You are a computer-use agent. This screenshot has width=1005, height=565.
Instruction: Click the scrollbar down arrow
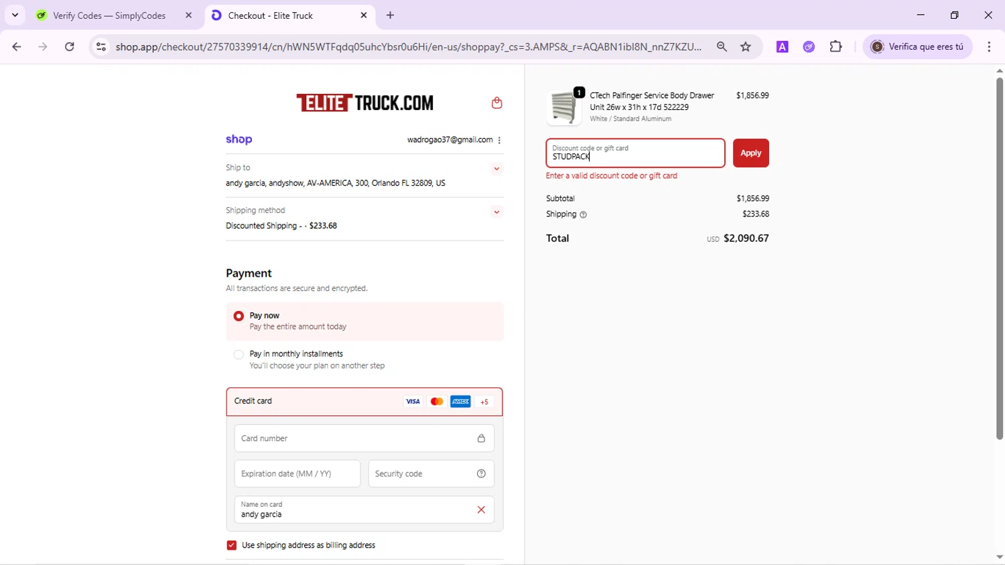coord(1000,558)
